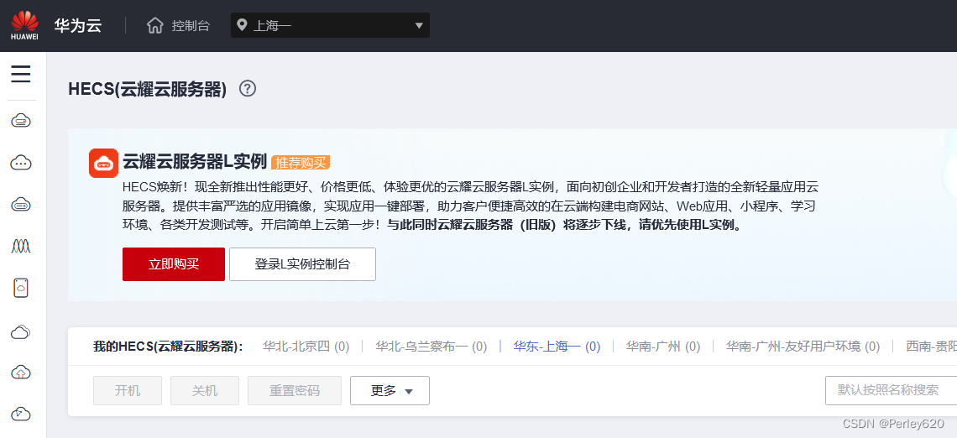Open the cloud with three dots icon in sidebar
This screenshot has width=957, height=438.
(21, 163)
